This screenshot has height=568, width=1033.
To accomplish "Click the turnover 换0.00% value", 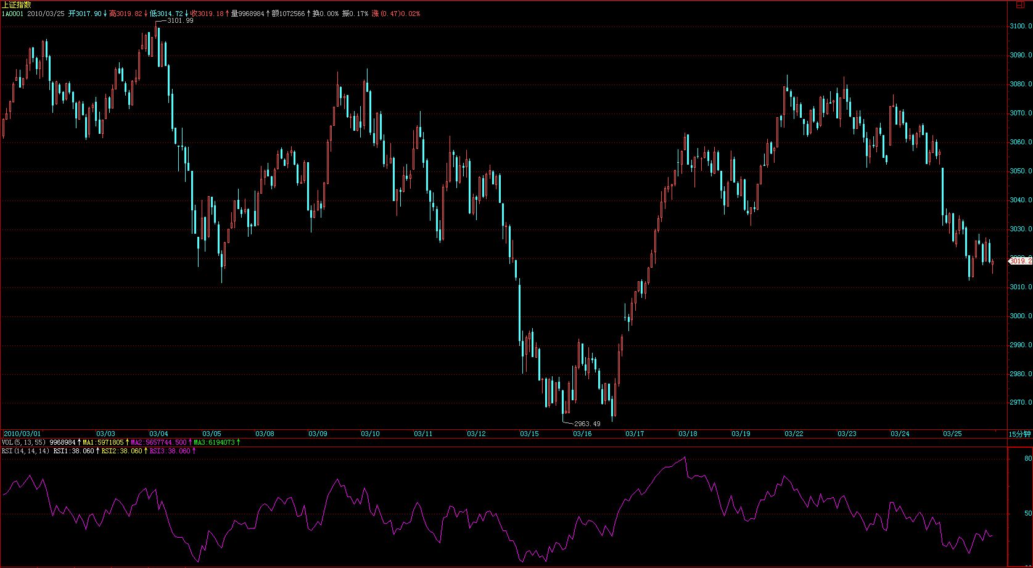I will click(x=326, y=13).
